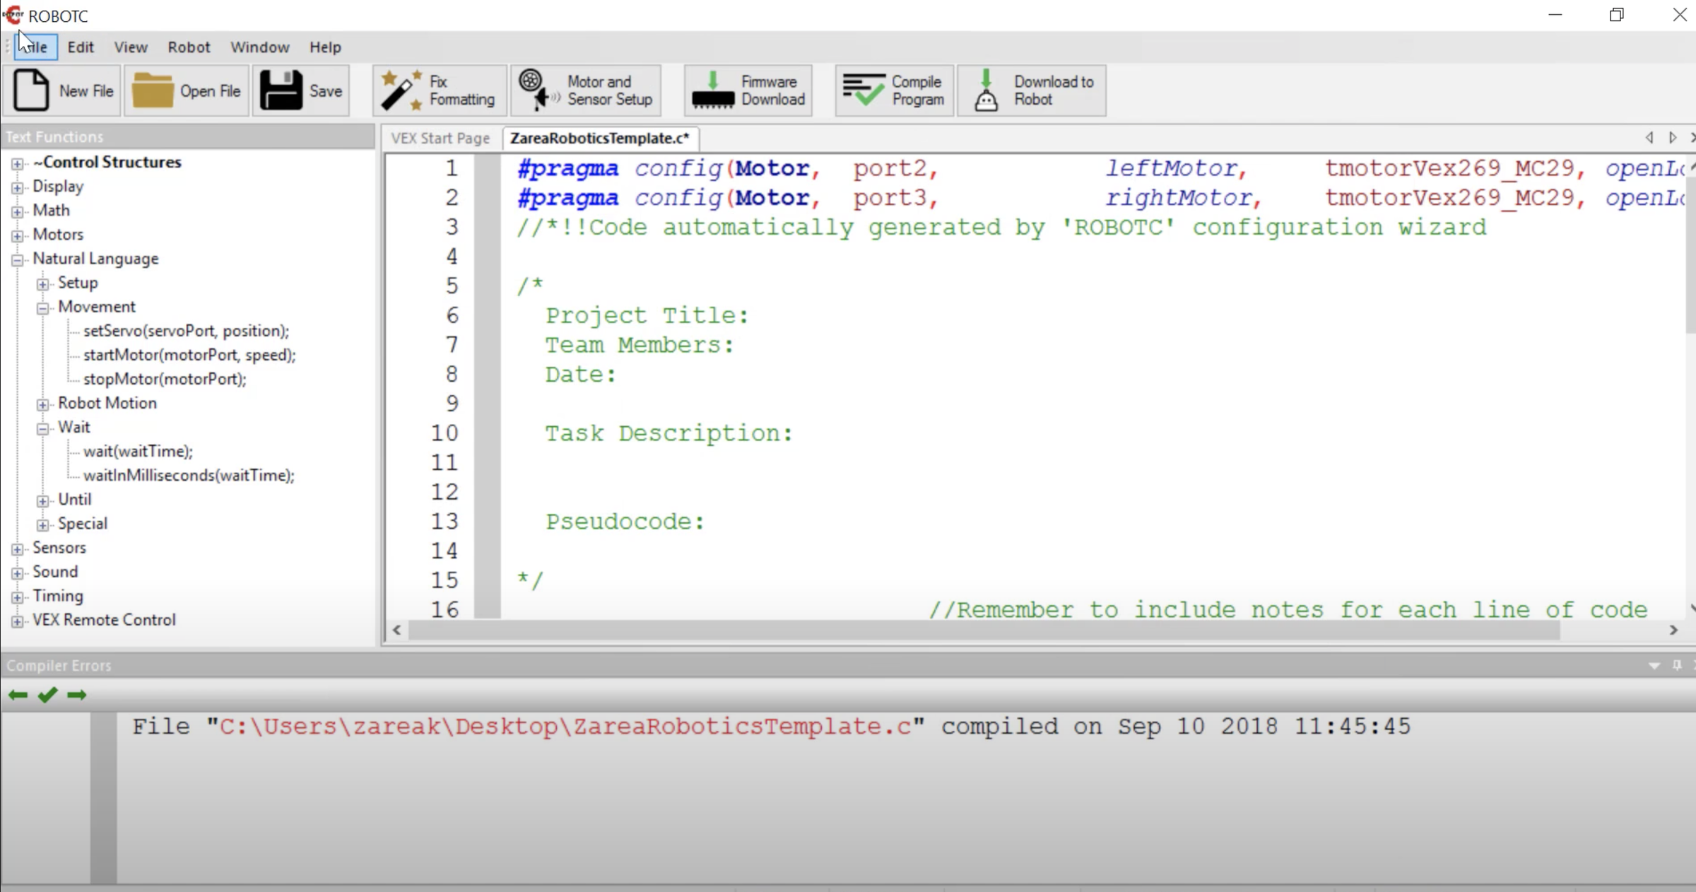Create a new file with the New File icon

tap(61, 90)
